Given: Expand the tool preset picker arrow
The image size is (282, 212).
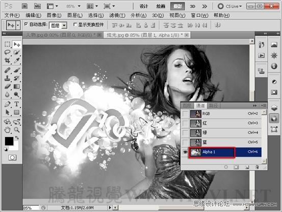Looking at the screenshot, I should tap(18, 25).
